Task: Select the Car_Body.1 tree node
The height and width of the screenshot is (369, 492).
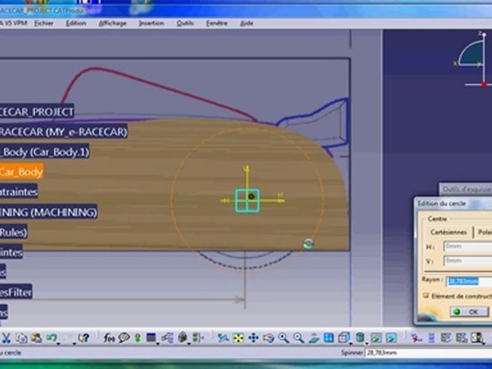Action: 45,152
